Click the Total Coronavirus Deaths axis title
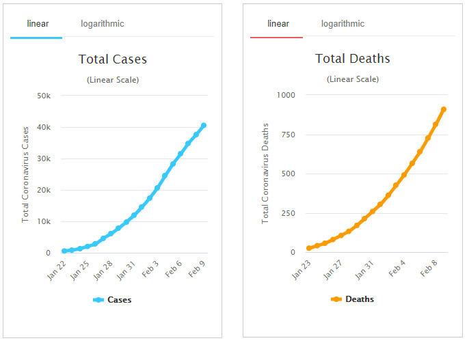Screen dimensions: 469x345 pos(265,174)
